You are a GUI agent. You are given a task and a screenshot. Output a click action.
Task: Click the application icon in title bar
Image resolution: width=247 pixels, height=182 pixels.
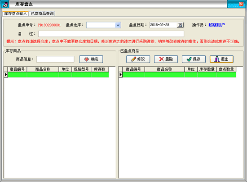tap(5, 4)
